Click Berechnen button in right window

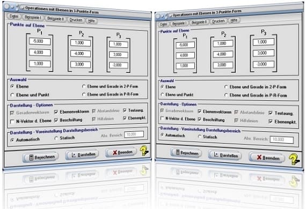coord(186,153)
